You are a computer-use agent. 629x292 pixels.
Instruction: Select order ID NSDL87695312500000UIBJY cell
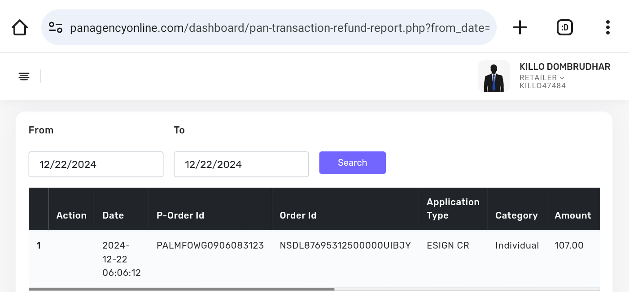pos(345,245)
